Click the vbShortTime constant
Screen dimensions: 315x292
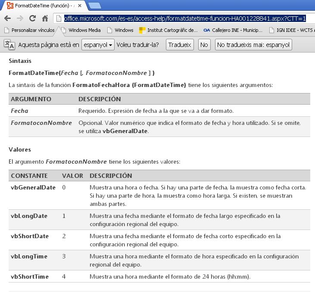pyautogui.click(x=30, y=277)
